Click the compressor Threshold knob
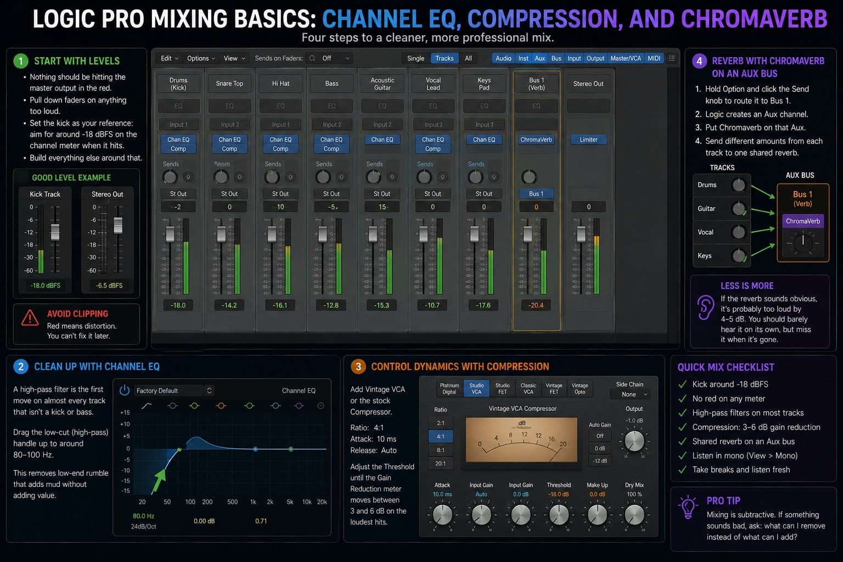The image size is (843, 562). (x=559, y=515)
